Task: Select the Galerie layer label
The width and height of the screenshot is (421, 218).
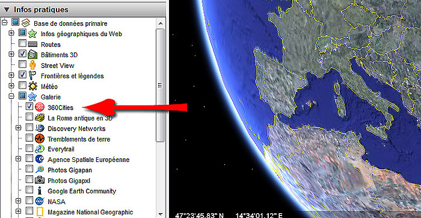Action: [51, 97]
